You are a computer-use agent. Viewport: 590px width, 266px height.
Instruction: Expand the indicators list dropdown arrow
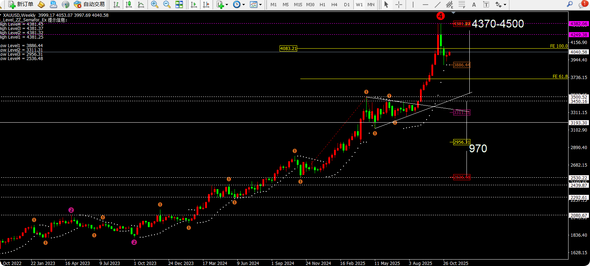[227, 5]
